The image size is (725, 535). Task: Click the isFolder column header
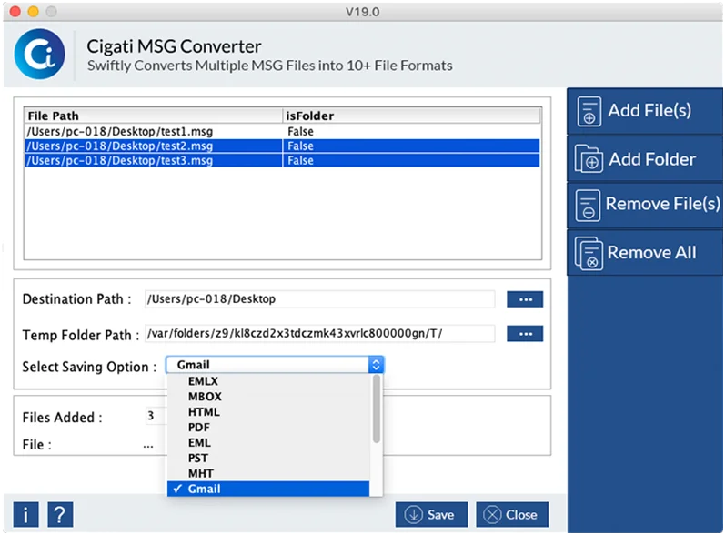[411, 116]
